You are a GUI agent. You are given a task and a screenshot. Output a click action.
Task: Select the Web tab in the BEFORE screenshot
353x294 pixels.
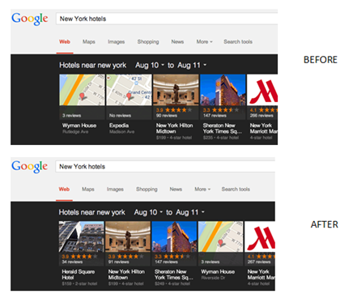(x=65, y=41)
